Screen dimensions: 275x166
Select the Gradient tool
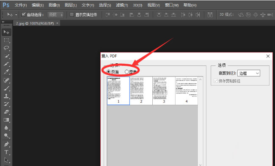pyautogui.click(x=6, y=120)
